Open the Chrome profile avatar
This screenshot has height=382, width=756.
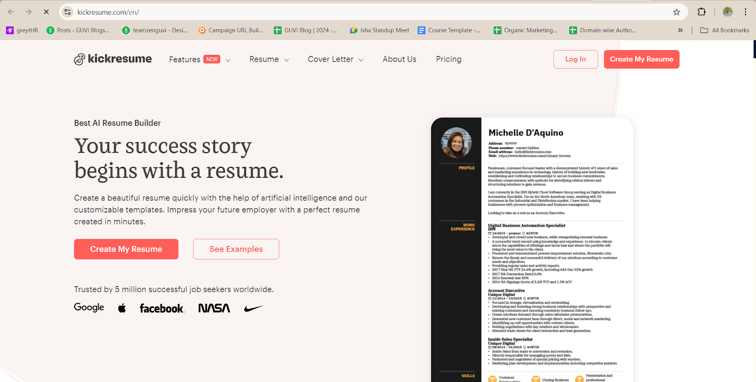(x=728, y=12)
